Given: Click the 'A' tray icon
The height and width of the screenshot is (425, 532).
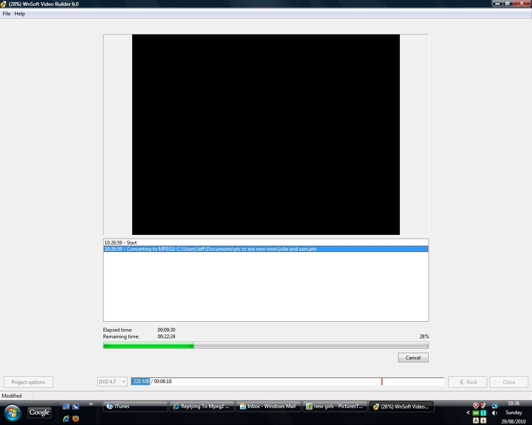Looking at the screenshot, I should [476, 420].
